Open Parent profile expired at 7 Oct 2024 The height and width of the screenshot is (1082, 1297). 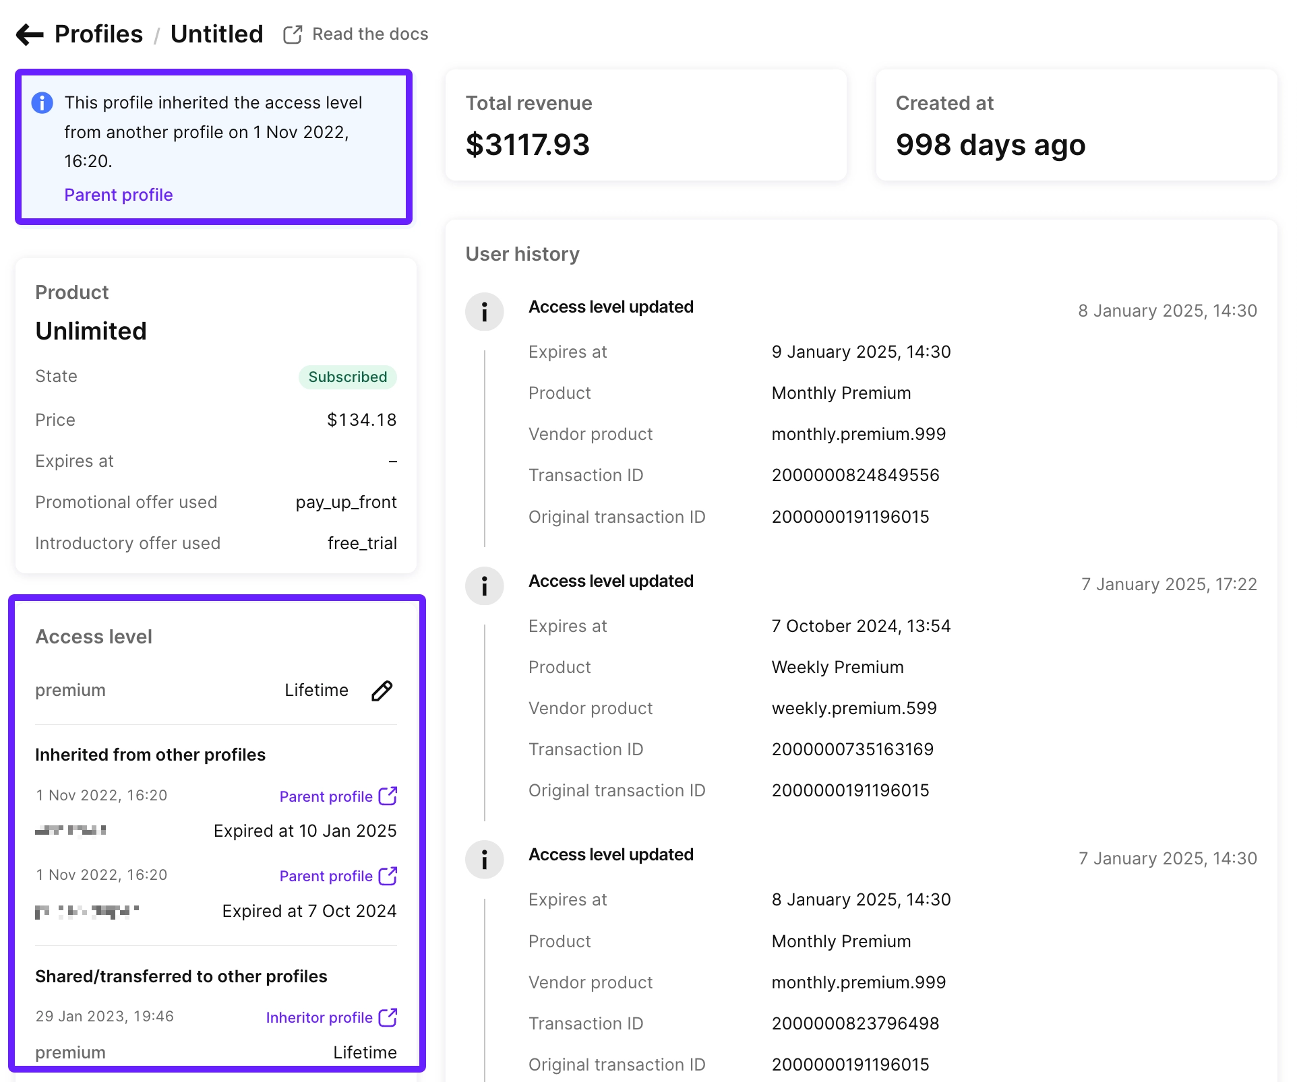[x=326, y=876]
